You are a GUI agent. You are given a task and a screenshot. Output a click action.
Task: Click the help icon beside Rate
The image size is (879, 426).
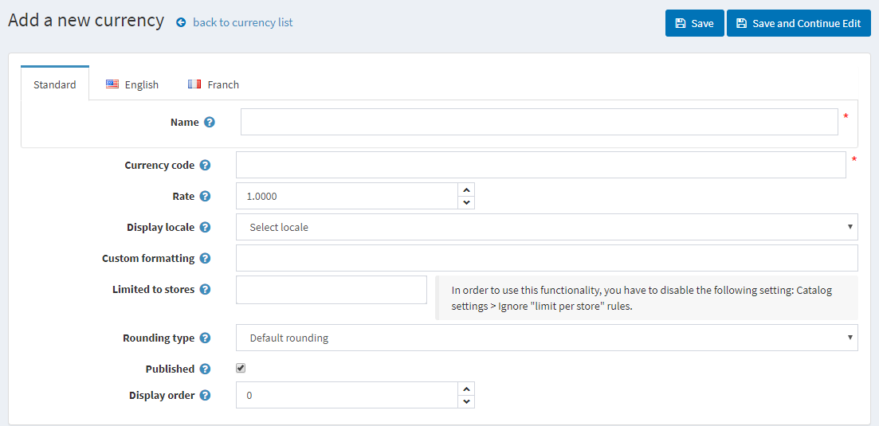[x=205, y=197]
